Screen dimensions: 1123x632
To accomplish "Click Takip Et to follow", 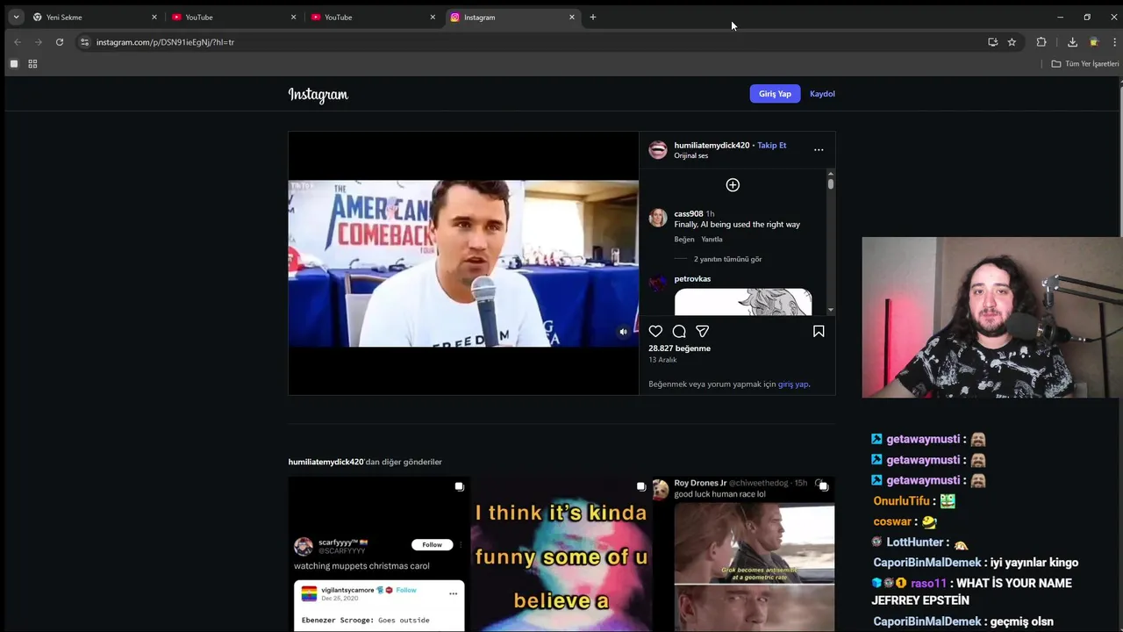I will tap(772, 145).
